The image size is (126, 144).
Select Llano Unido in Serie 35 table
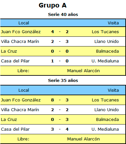click(107, 110)
